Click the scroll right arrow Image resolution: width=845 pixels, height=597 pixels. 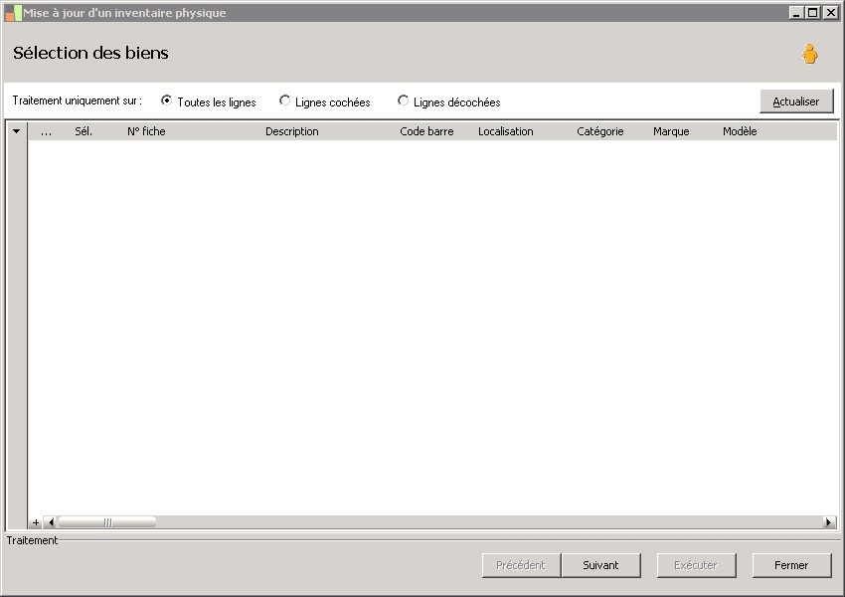[829, 522]
